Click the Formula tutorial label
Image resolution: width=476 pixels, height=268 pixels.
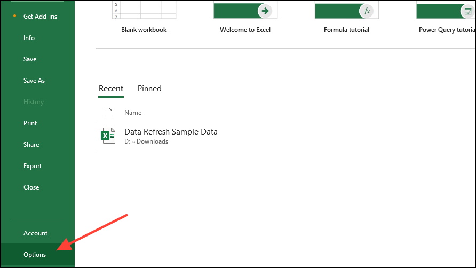pos(346,30)
